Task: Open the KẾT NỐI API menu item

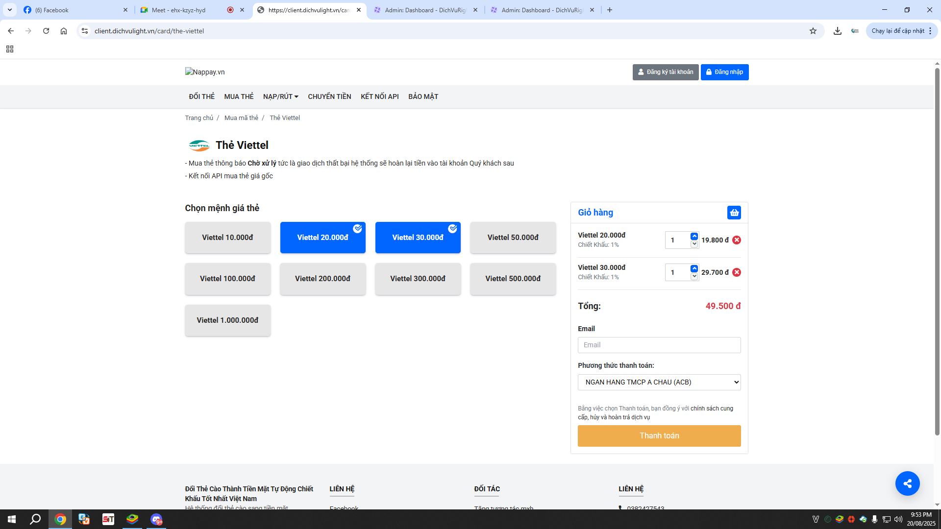Action: click(380, 96)
